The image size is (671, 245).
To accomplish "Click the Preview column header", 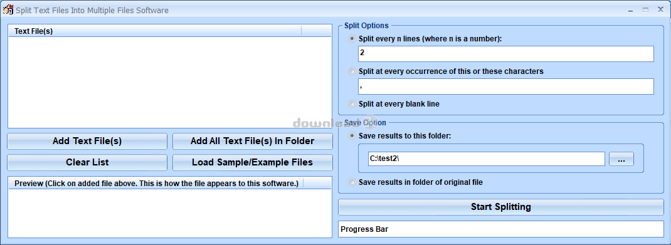I will click(x=156, y=184).
